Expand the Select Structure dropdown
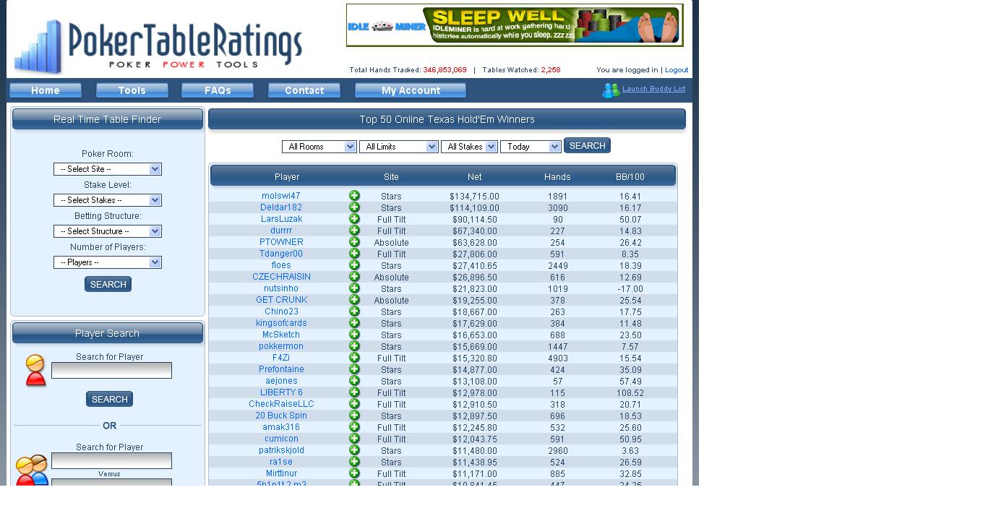This screenshot has height=516, width=996. [x=108, y=231]
